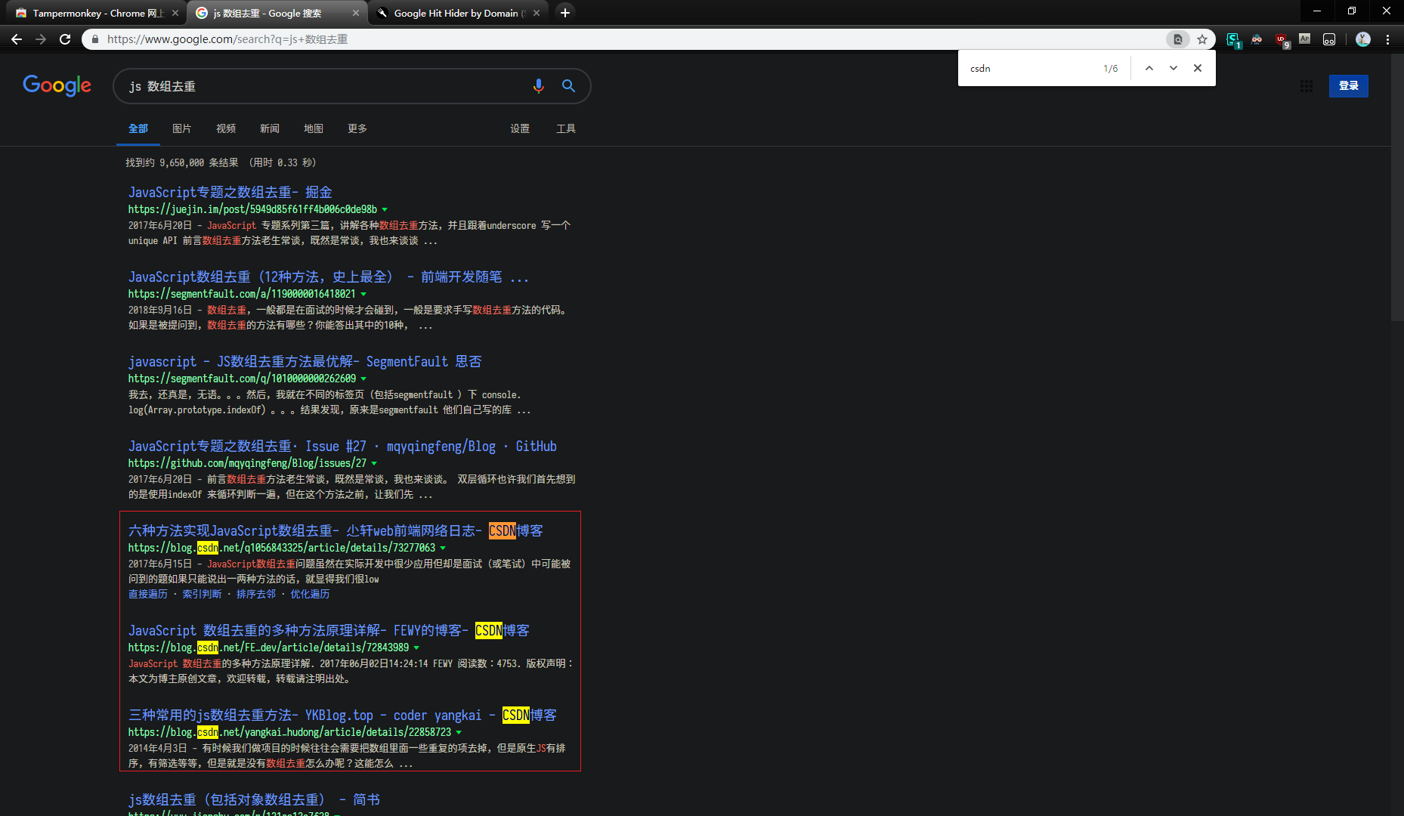This screenshot has width=1404, height=816.
Task: Open the 更多 search categories menu
Action: 357,128
